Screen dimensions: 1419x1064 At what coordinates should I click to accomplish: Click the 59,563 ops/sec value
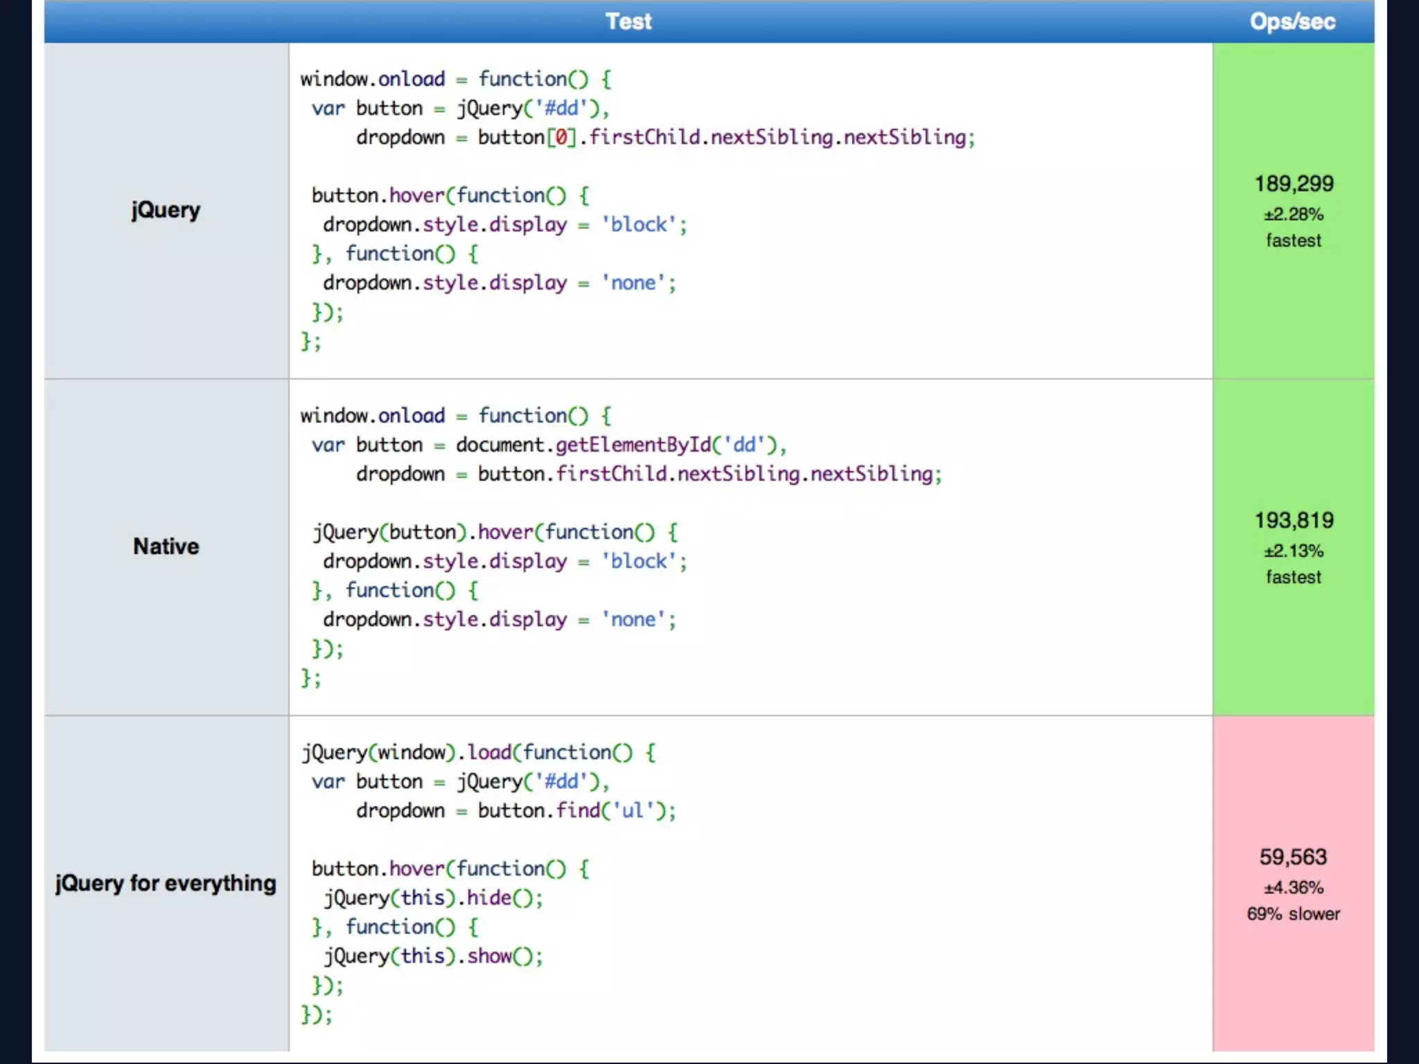[x=1293, y=857]
